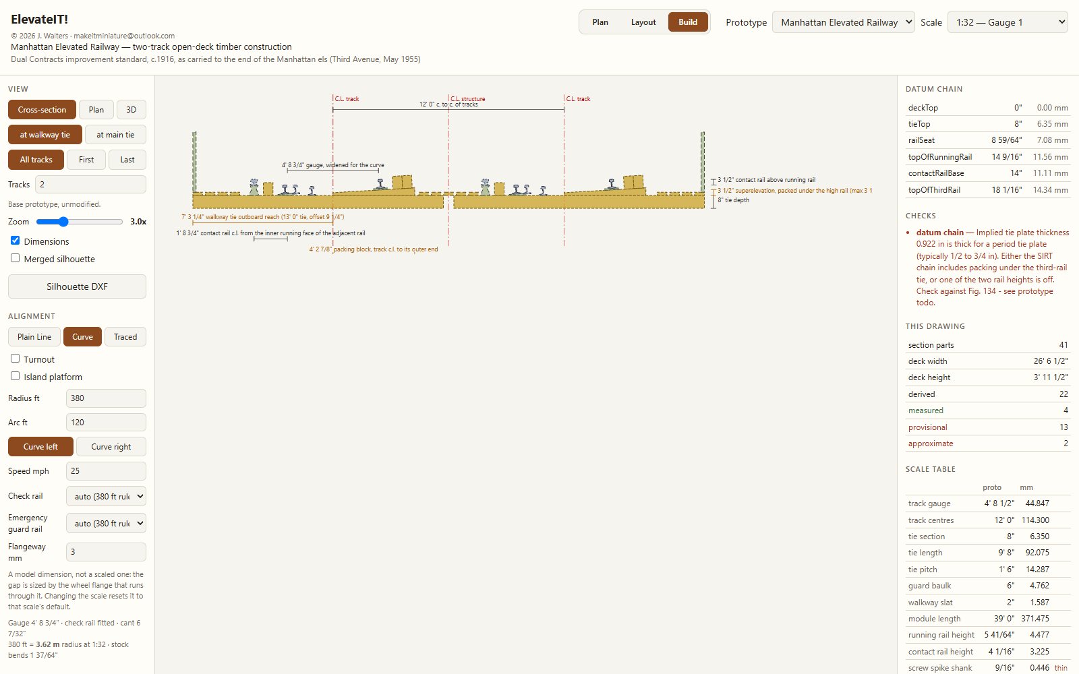Open the Check rail dropdown
This screenshot has width=1079, height=674.
point(106,497)
